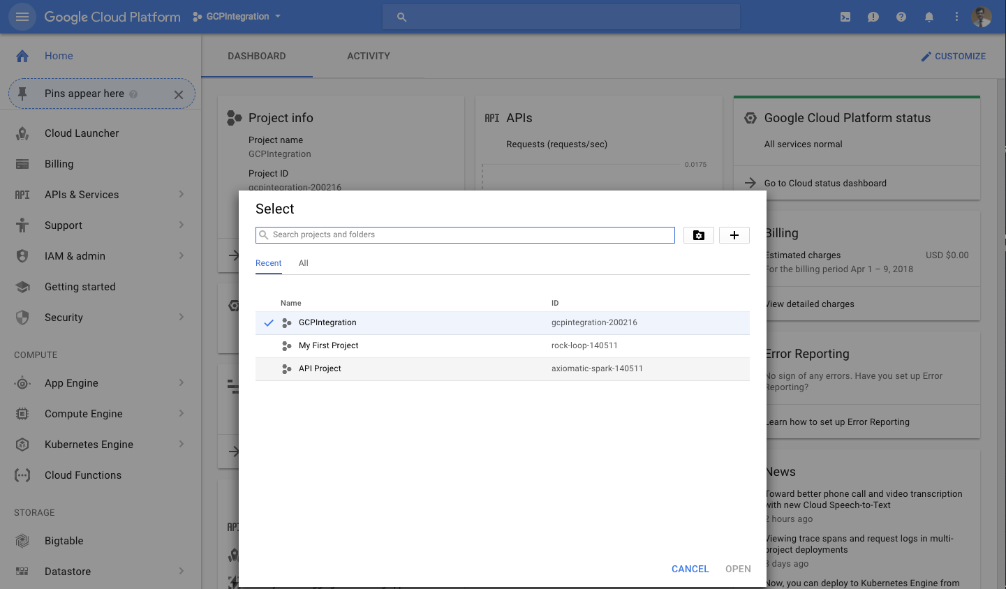
Task: Create a new folder in the Select dialog
Action: pos(698,235)
